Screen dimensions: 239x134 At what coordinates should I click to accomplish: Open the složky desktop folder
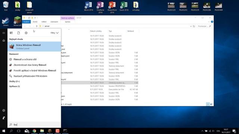point(18,6)
